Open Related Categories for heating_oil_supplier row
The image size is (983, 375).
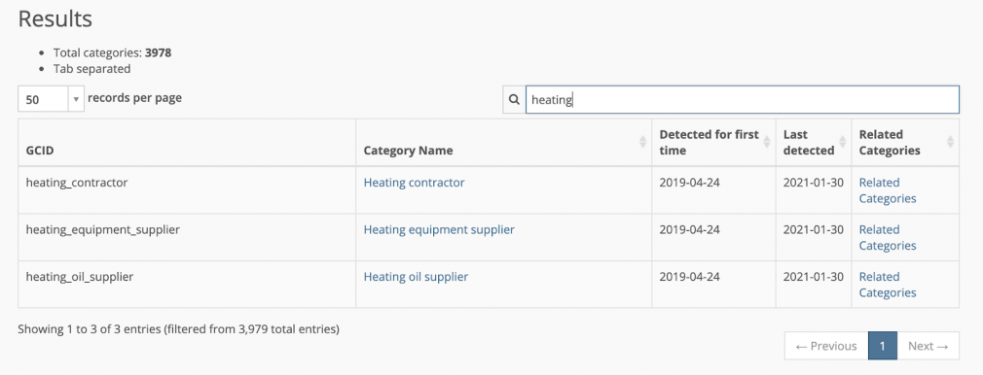[887, 285]
